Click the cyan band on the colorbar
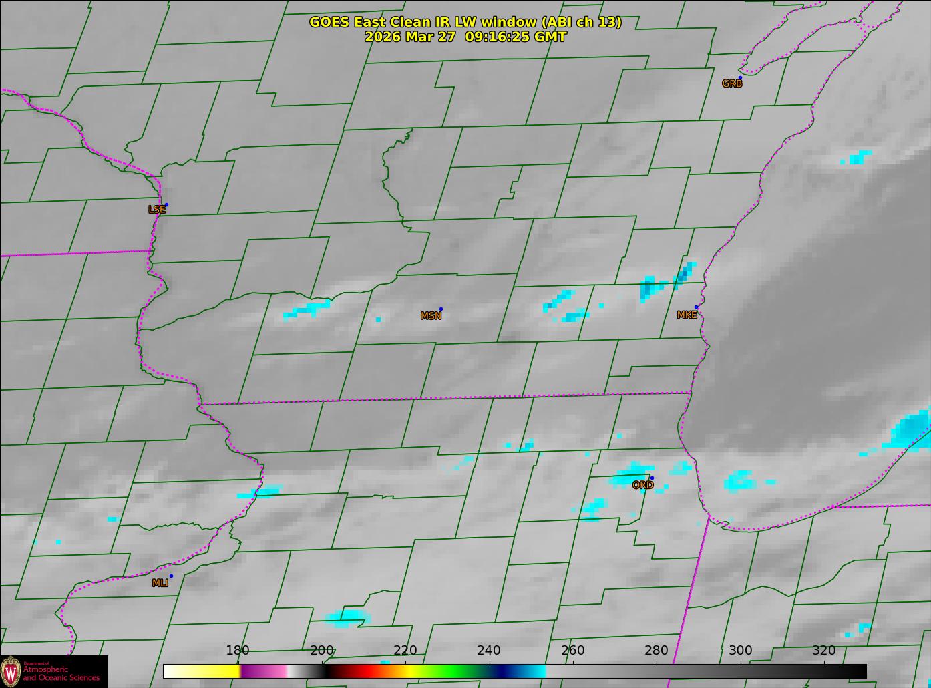Screen dimensions: 931x688 [534, 671]
